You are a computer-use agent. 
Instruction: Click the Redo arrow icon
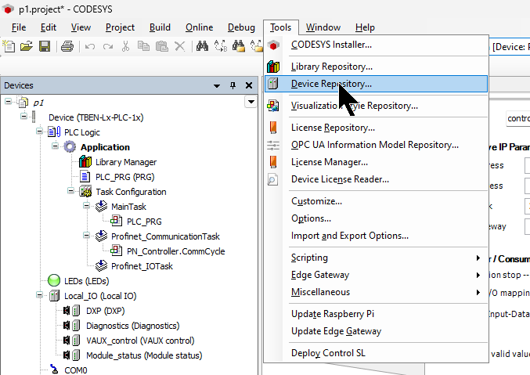click(x=108, y=46)
